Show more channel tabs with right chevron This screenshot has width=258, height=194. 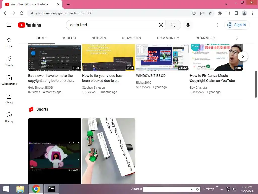(x=237, y=38)
